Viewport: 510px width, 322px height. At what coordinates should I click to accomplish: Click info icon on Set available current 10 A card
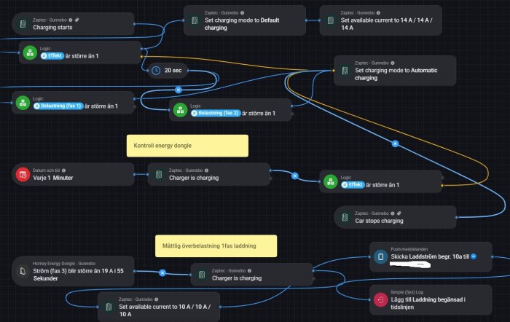[156, 299]
